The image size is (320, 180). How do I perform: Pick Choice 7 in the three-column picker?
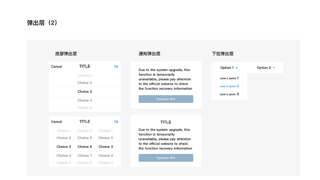click(x=85, y=155)
